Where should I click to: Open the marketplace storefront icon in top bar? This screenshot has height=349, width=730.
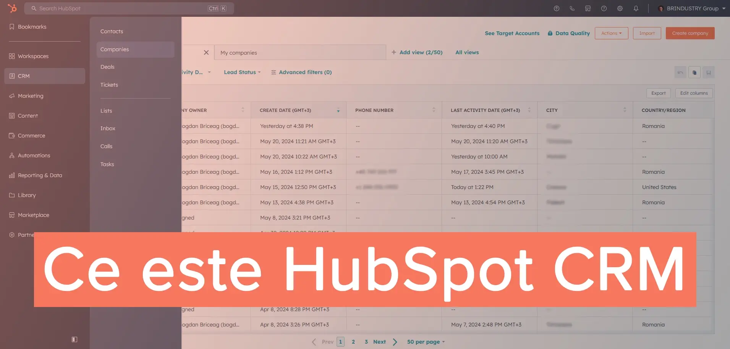tap(588, 8)
